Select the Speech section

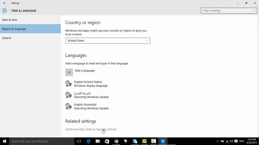(x=30, y=38)
